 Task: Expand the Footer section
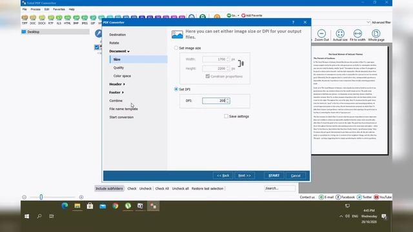(116, 92)
